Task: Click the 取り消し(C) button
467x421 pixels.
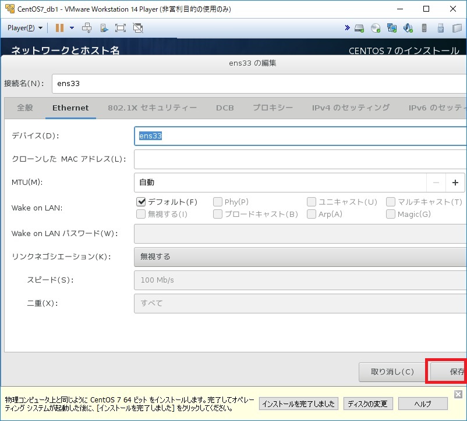Action: coord(392,372)
